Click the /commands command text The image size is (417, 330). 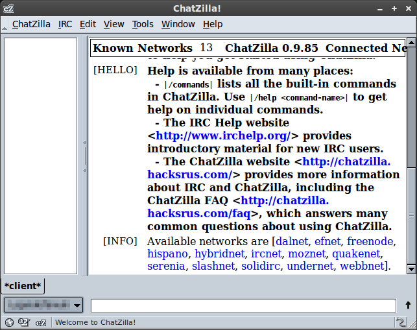[188, 84]
